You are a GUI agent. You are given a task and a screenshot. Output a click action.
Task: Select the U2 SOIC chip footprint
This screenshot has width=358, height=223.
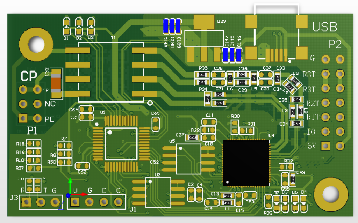tap(158, 192)
